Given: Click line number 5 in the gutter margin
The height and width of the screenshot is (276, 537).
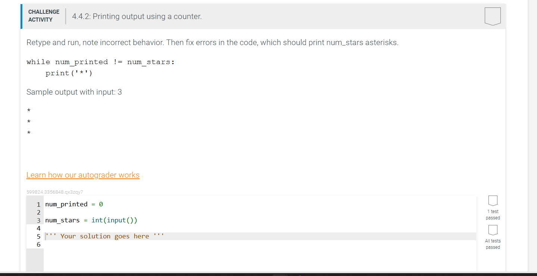Looking at the screenshot, I should (x=38, y=236).
